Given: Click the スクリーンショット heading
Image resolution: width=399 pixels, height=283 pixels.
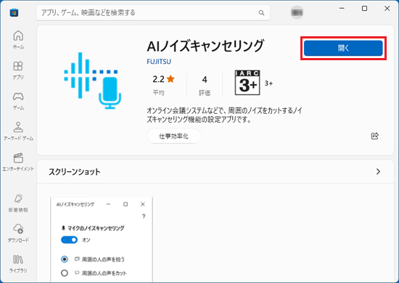Looking at the screenshot, I should [75, 172].
